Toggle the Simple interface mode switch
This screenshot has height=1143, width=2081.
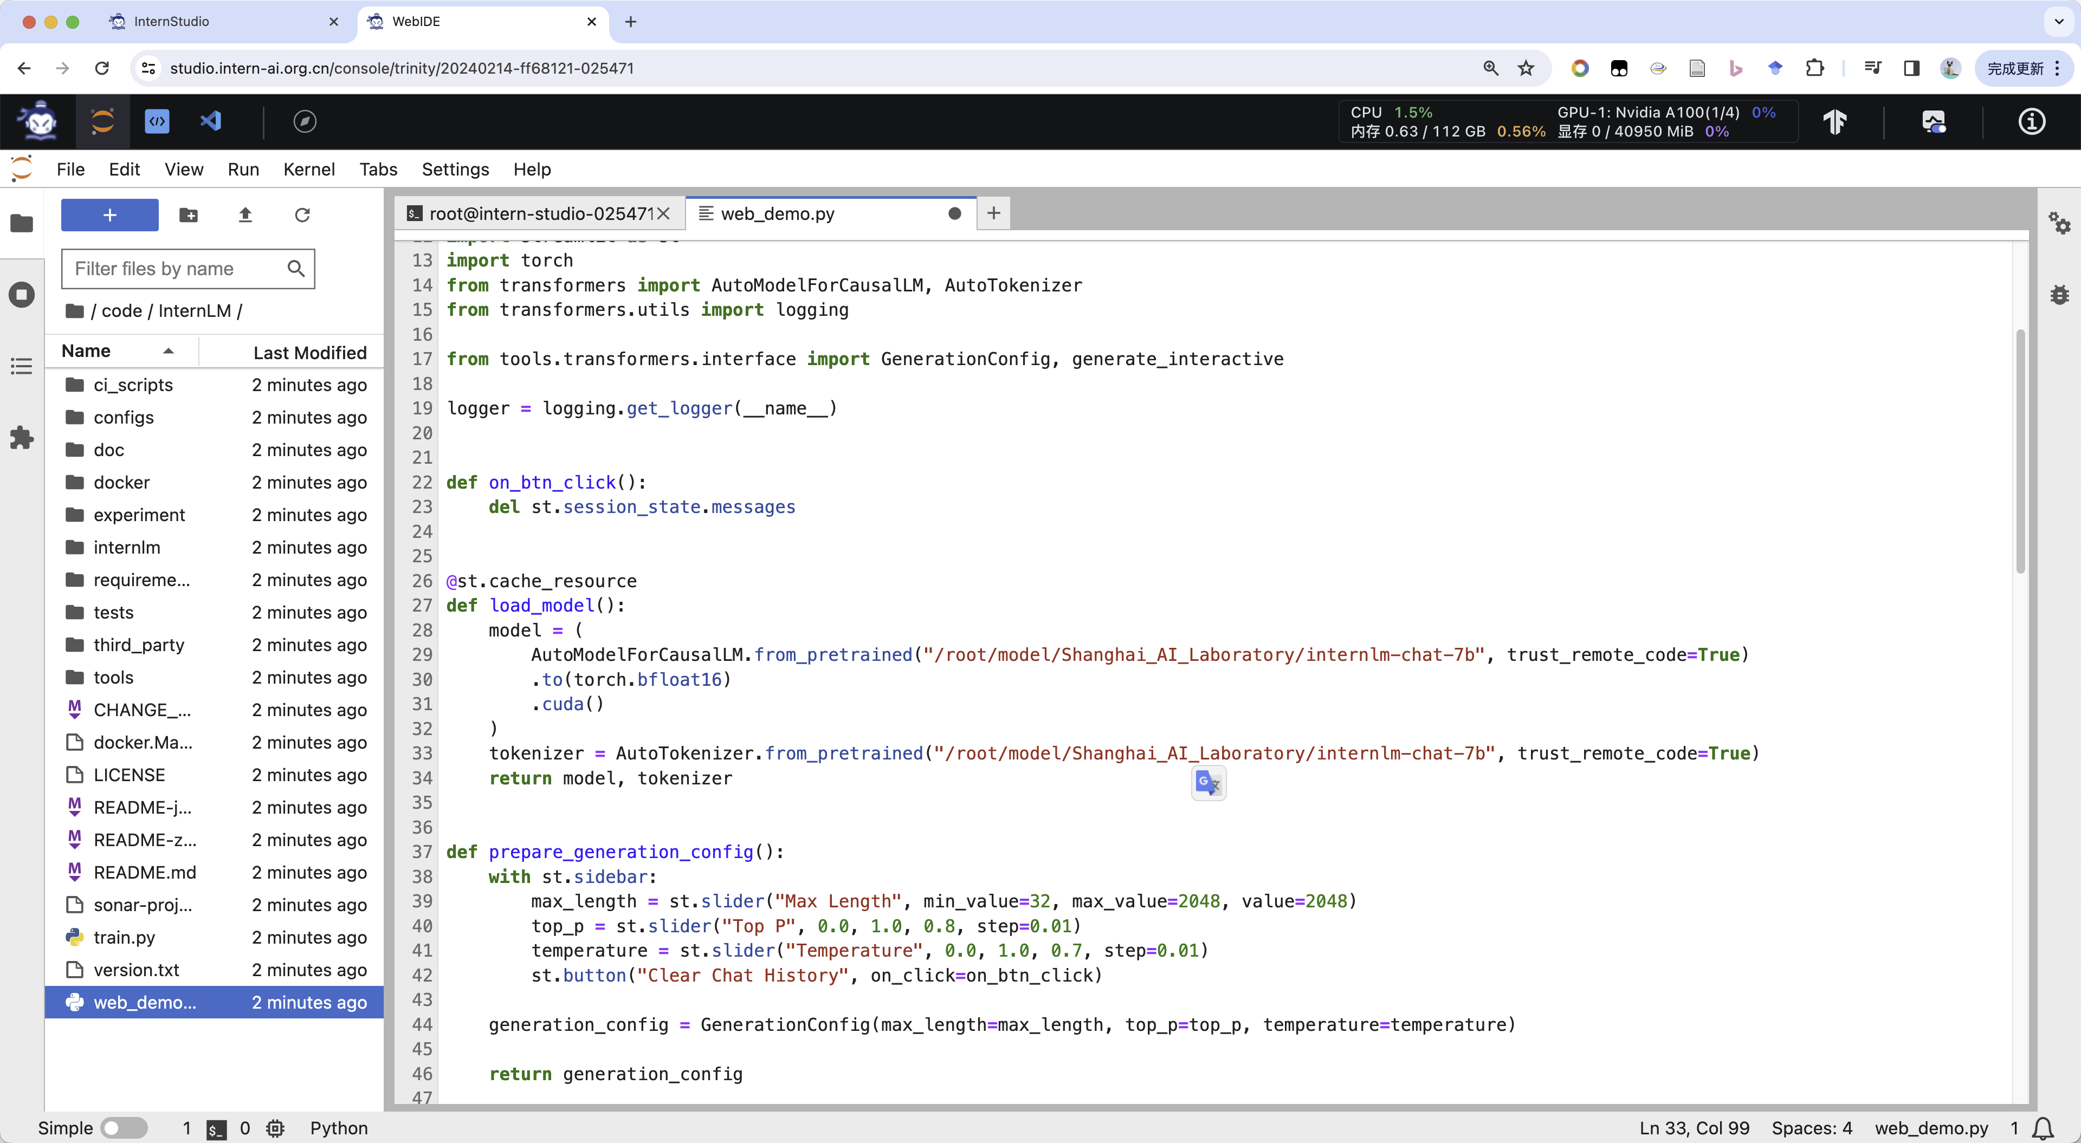[x=124, y=1128]
